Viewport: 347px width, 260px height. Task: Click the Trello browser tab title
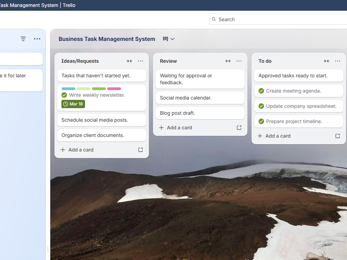tap(37, 5)
